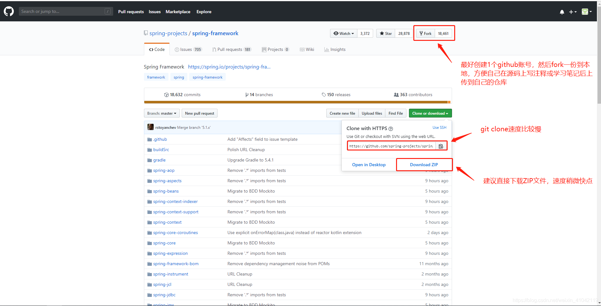Open commit 'Polish URL Cleanup'
The width and height of the screenshot is (601, 306).
(246, 150)
